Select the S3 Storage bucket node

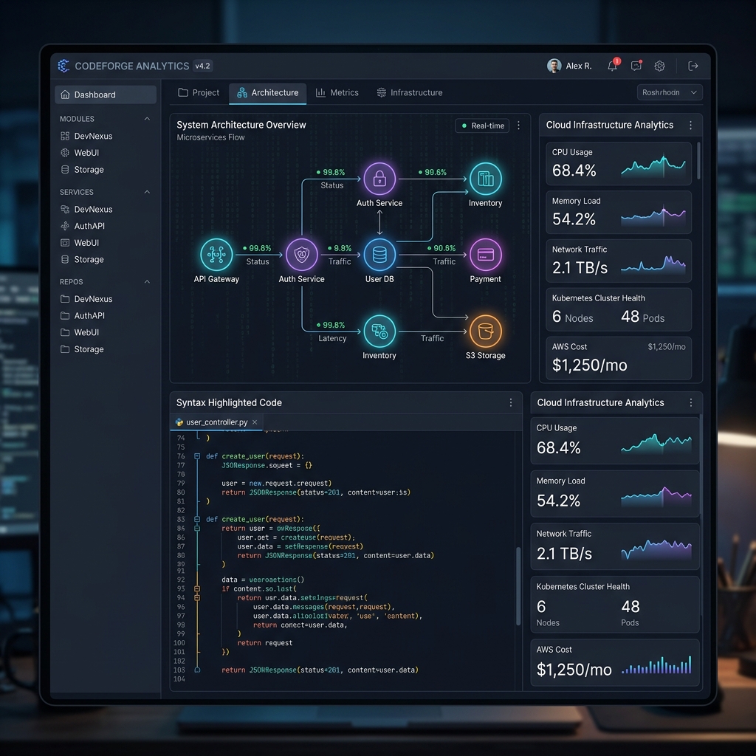(486, 331)
